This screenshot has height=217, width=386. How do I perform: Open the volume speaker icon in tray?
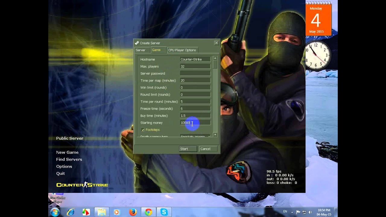tap(311, 212)
